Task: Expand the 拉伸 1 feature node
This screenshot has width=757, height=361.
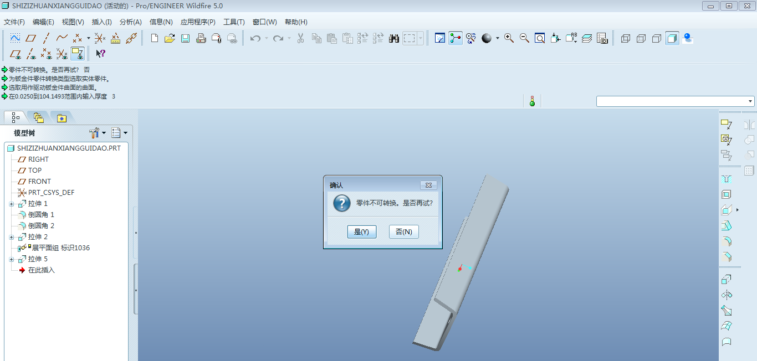Action: tap(12, 204)
